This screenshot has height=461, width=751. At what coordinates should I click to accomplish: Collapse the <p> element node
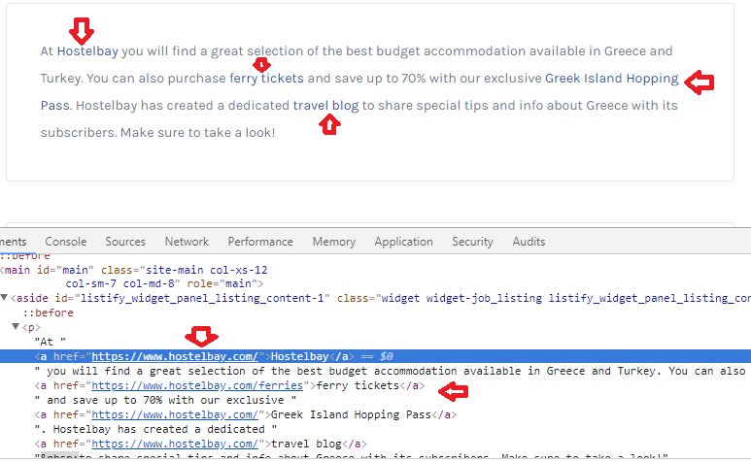click(16, 327)
